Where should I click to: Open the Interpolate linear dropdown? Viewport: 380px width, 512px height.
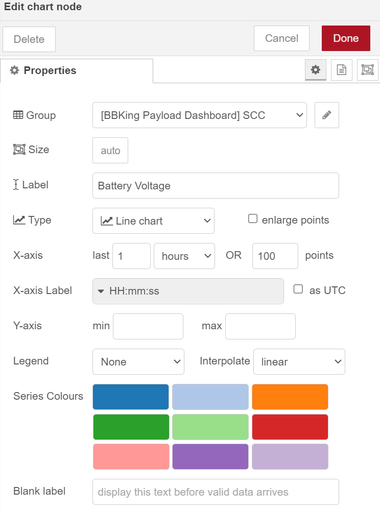coord(299,362)
